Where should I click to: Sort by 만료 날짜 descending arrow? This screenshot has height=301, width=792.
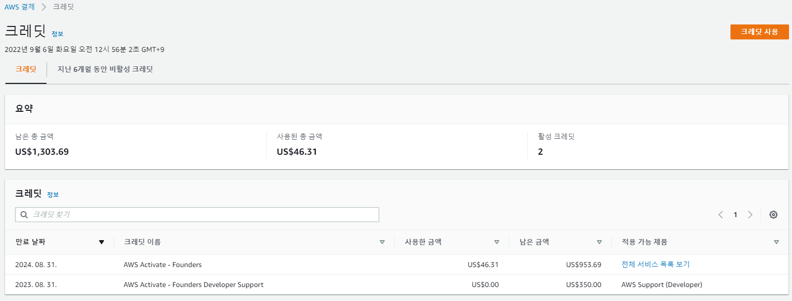[102, 242]
